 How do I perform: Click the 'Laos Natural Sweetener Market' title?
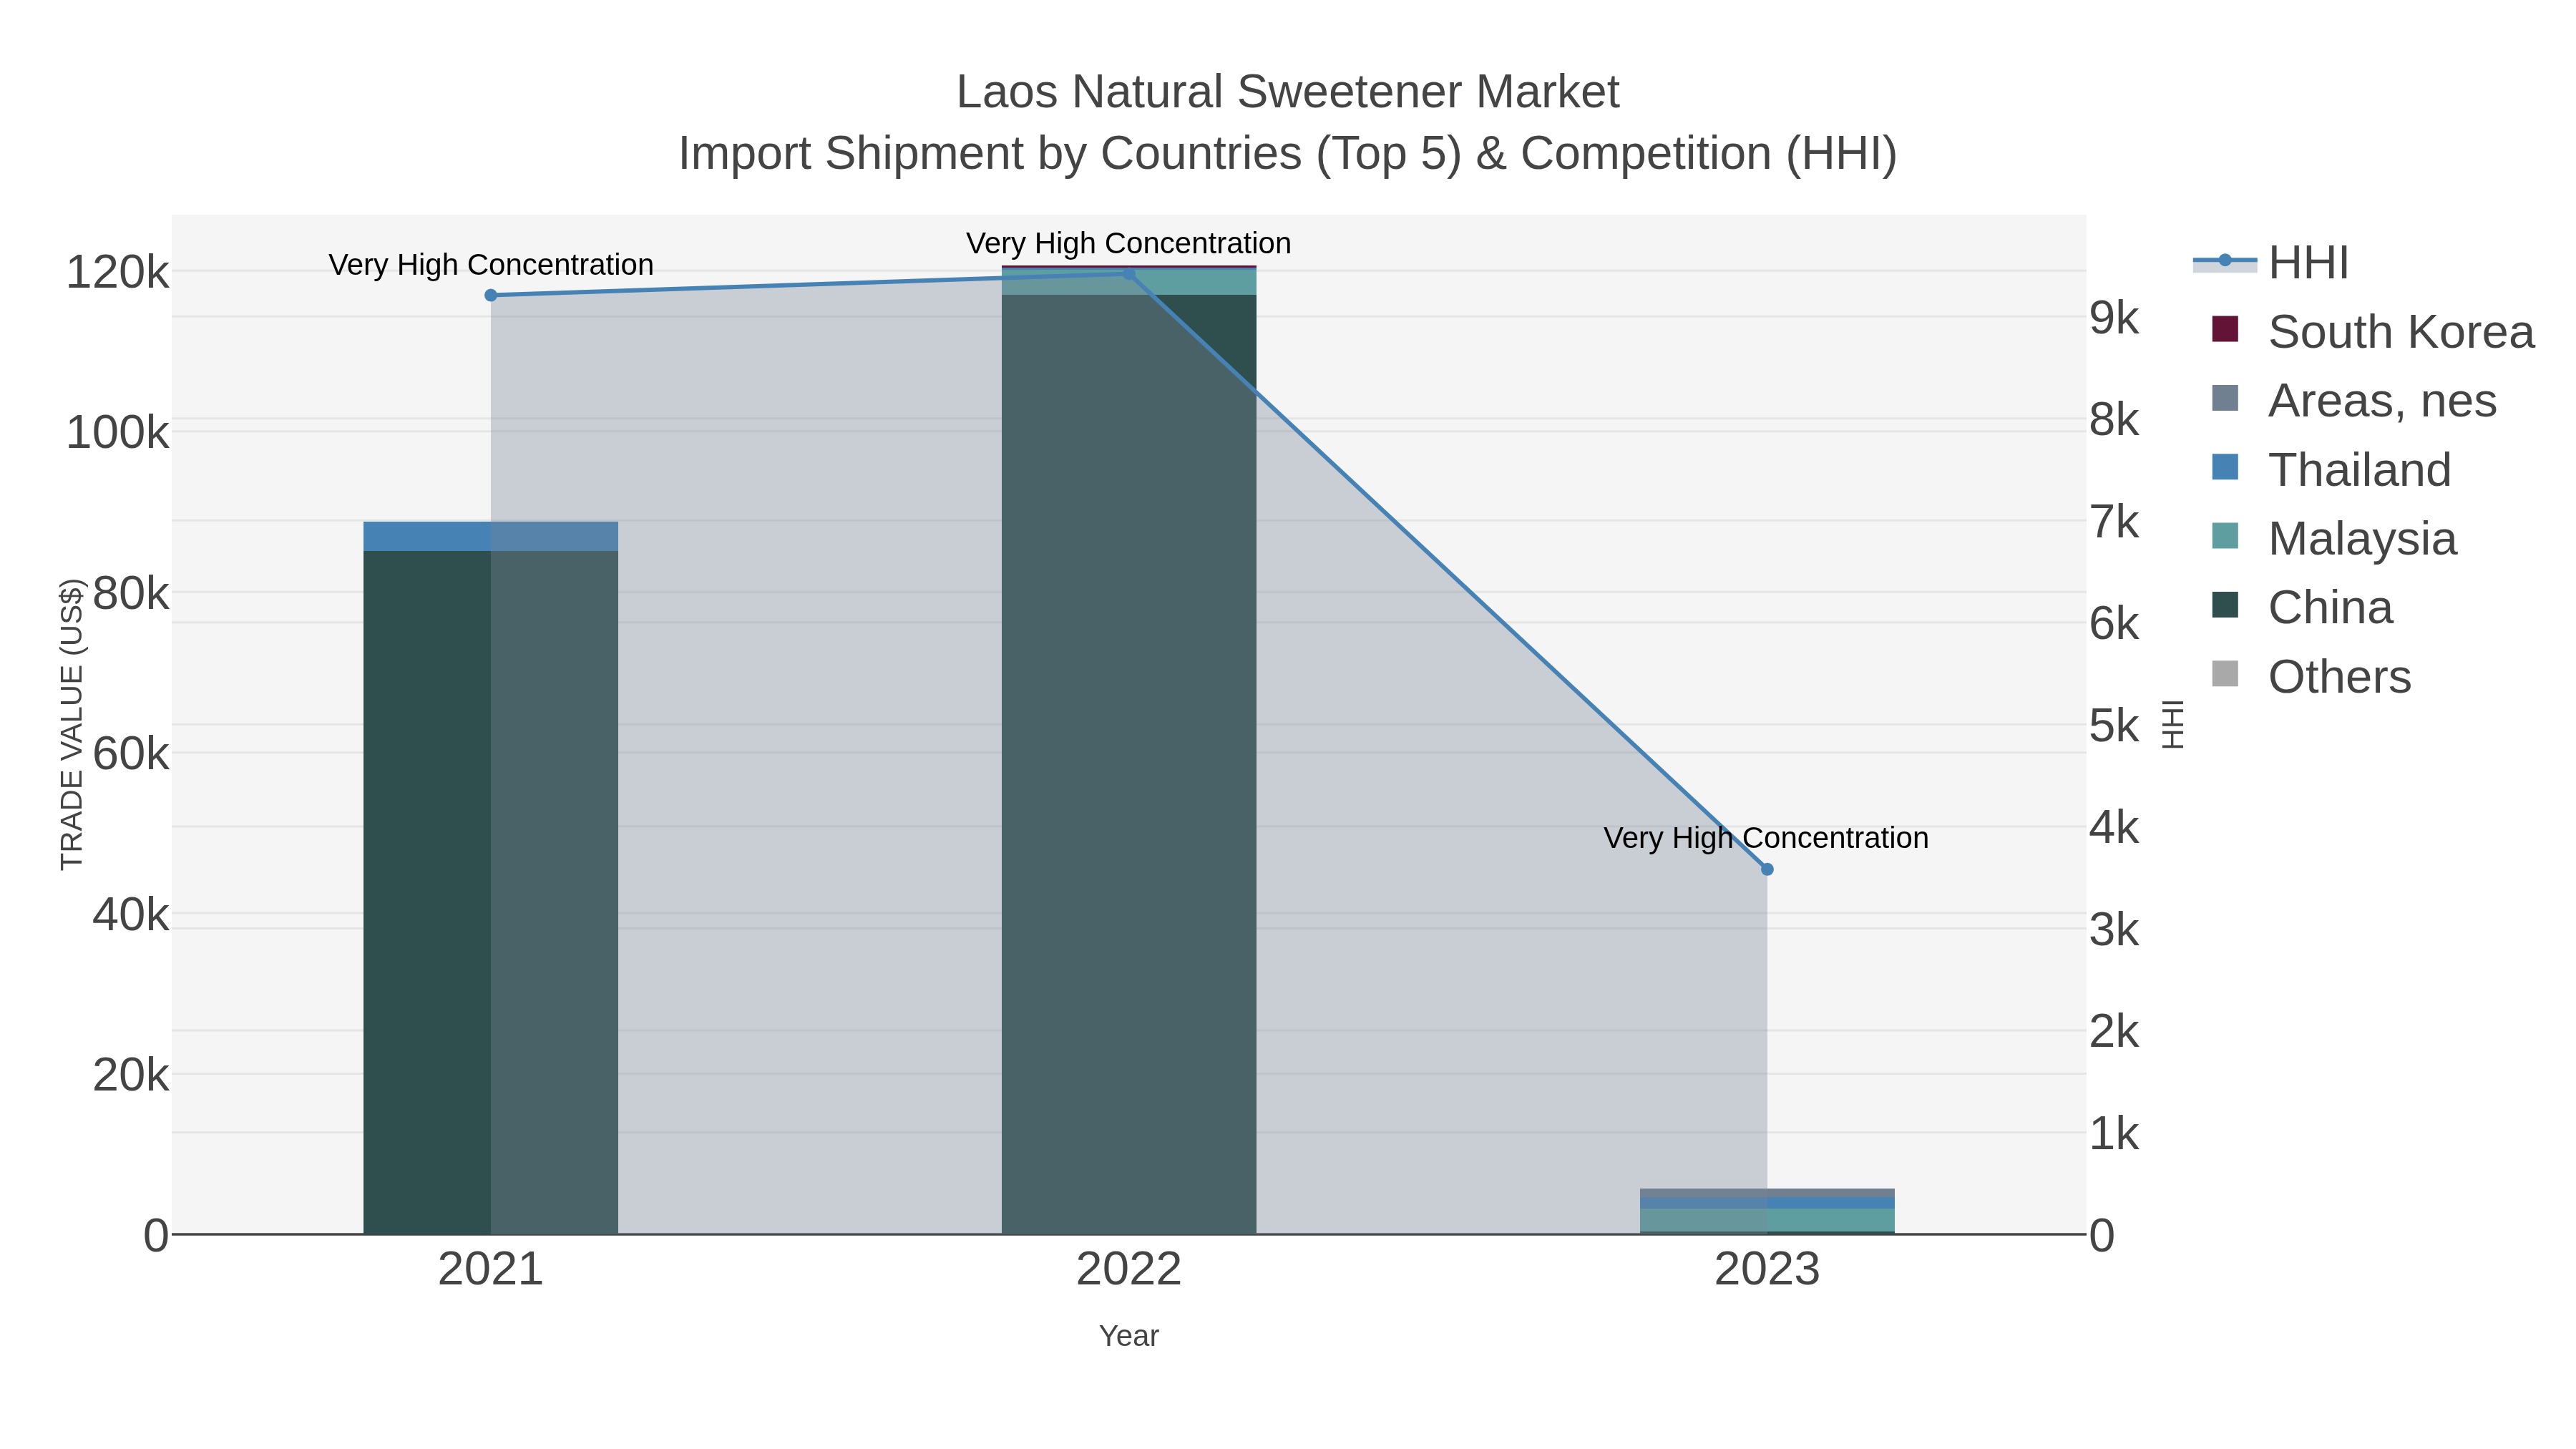[x=1288, y=92]
